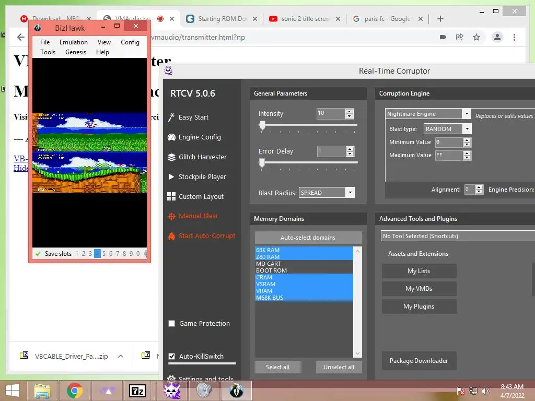Click Select all domains button
The height and width of the screenshot is (401, 535).
point(278,367)
